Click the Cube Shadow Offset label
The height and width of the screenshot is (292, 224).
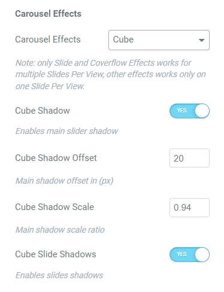56,158
